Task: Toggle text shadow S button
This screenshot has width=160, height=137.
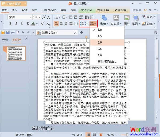Action: coord(28,24)
